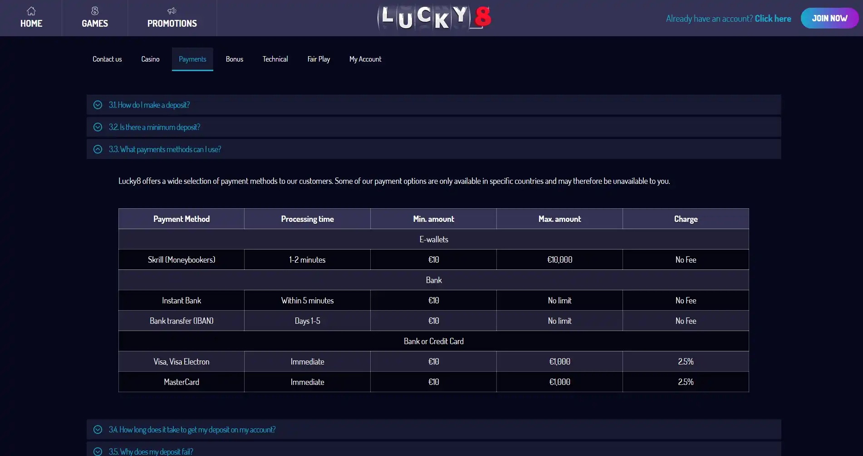This screenshot has height=456, width=863.
Task: Expand "3.4. How long does it take" question
Action: [192, 430]
